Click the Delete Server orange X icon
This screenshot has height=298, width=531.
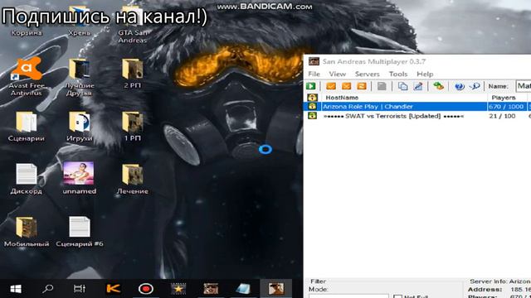coord(346,86)
